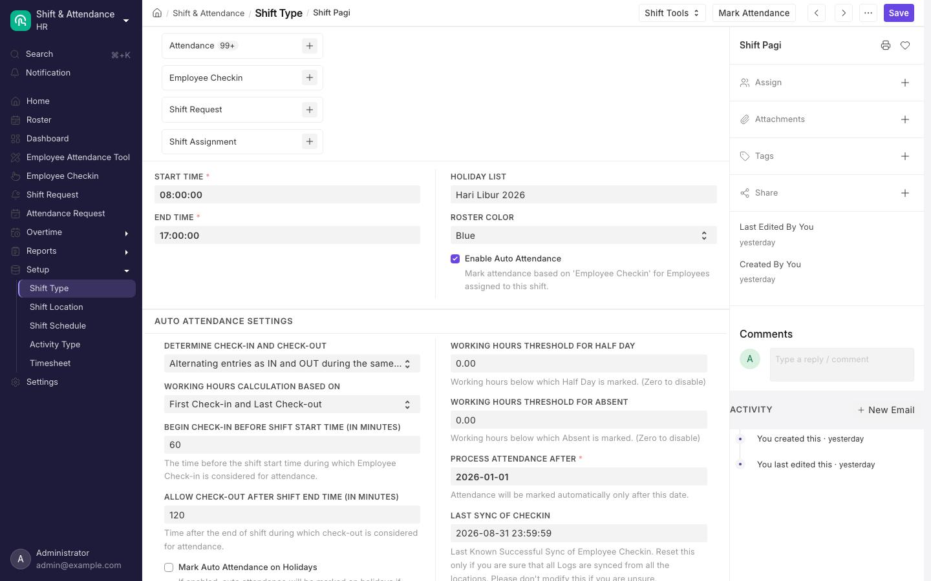Like this document with the heart icon

pyautogui.click(x=905, y=45)
